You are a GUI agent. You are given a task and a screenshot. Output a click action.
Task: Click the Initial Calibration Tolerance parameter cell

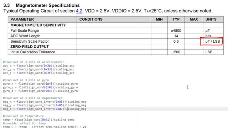coord(33,52)
